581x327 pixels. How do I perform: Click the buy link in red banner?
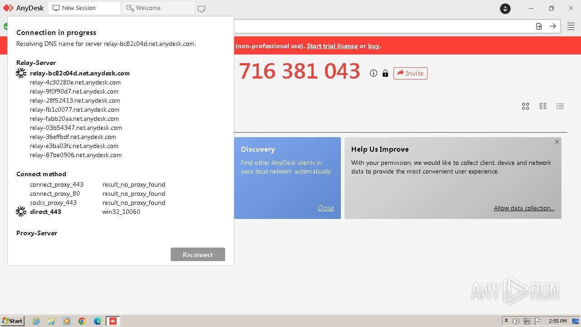coord(374,46)
